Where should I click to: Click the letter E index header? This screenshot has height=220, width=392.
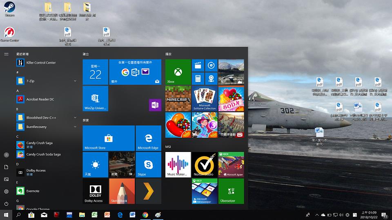click(x=17, y=183)
